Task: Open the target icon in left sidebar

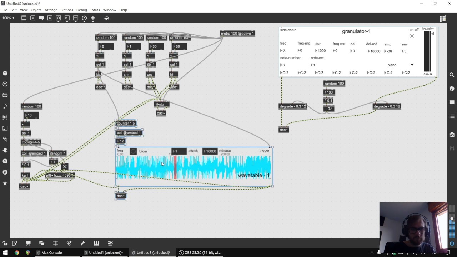Action: tap(5, 84)
